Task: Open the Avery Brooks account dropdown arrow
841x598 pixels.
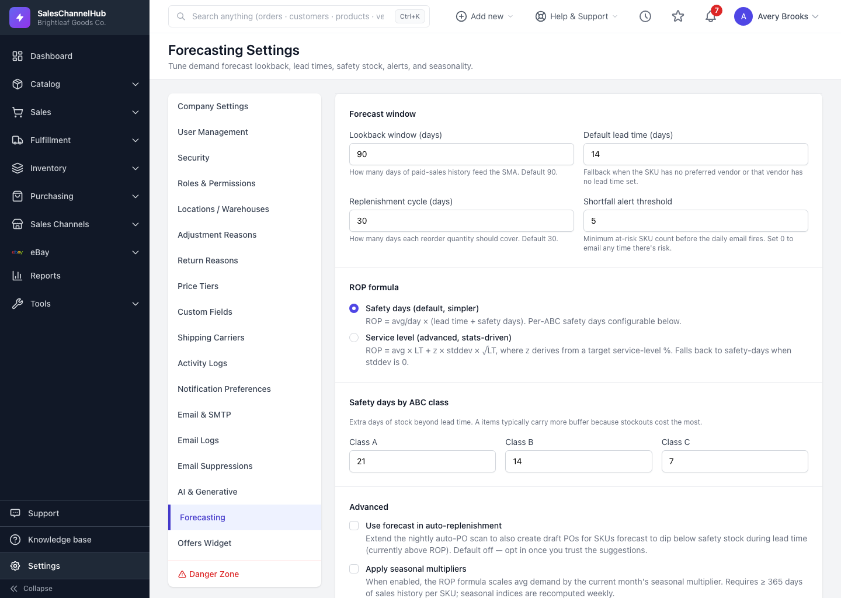Action: click(x=815, y=16)
